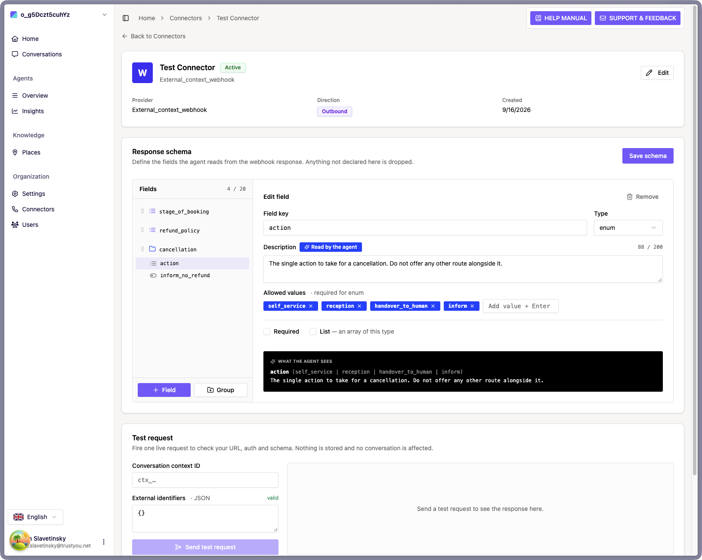Select the cancellation group row
Image resolution: width=702 pixels, height=560 pixels.
192,249
